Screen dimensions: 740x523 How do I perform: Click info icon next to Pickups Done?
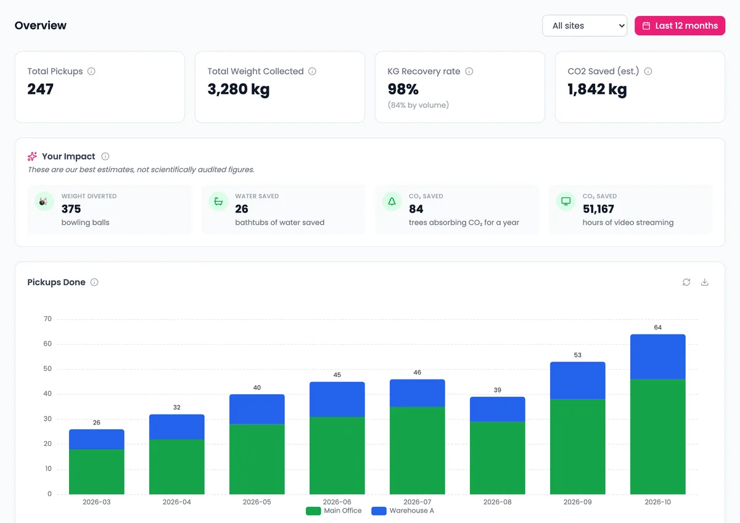(x=94, y=282)
